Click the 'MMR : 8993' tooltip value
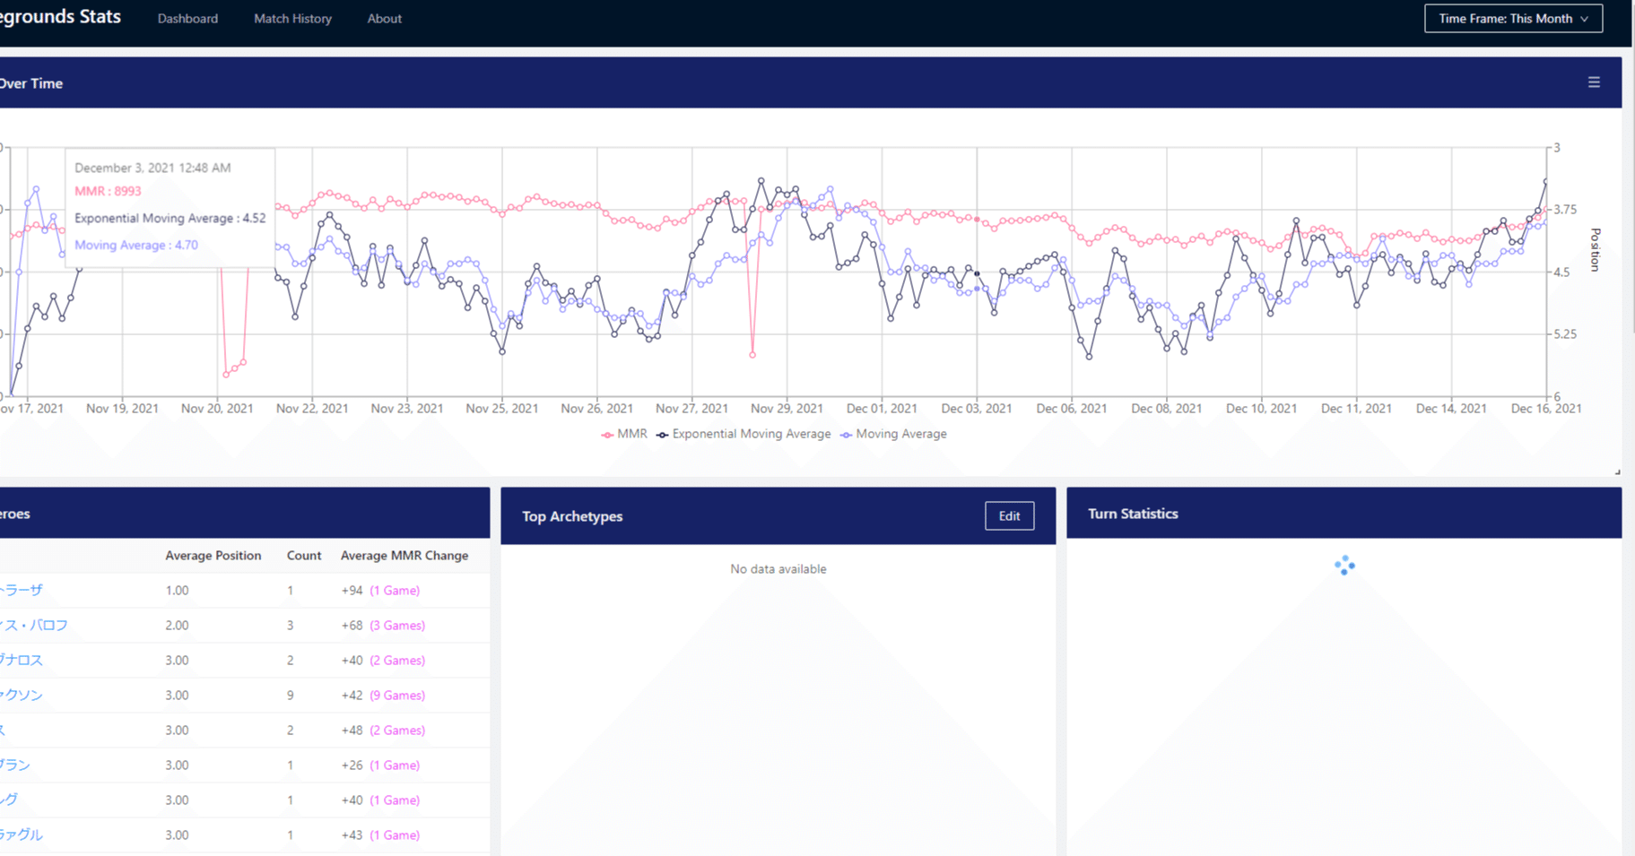 pos(108,191)
